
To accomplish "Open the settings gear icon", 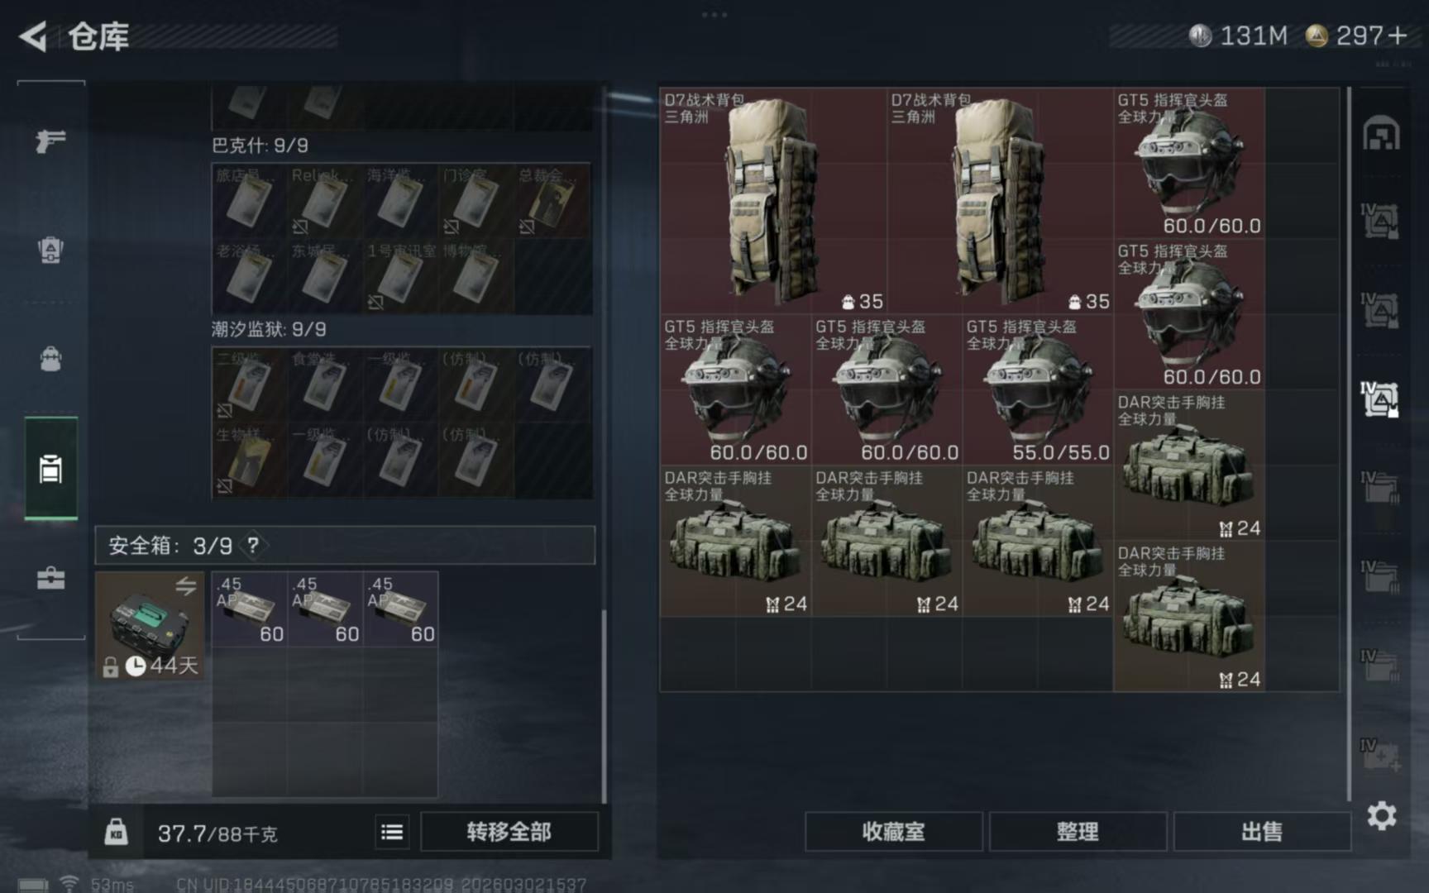I will pyautogui.click(x=1381, y=816).
